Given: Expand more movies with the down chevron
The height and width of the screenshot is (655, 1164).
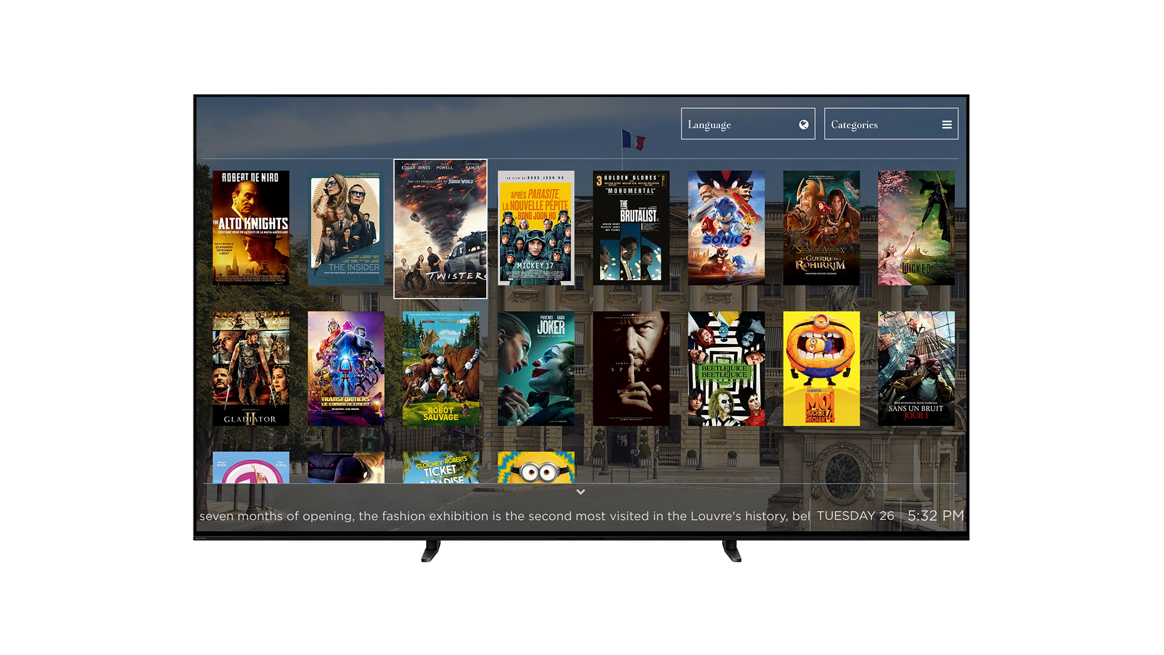Looking at the screenshot, I should pos(580,492).
